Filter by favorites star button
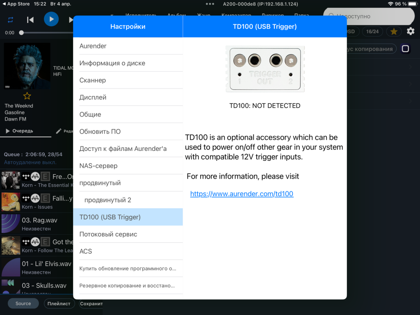Screen dimensions: 420x315 click(x=394, y=32)
